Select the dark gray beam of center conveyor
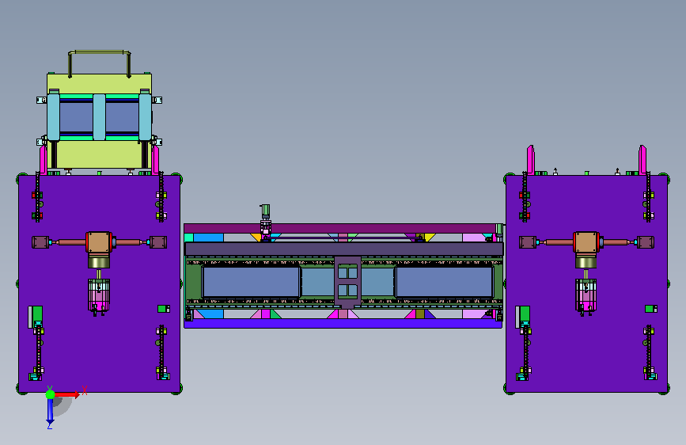Image resolution: width=686 pixels, height=445 pixels. (x=344, y=249)
